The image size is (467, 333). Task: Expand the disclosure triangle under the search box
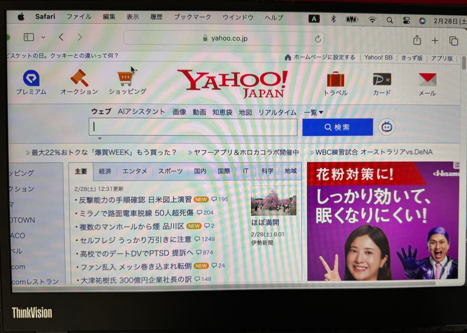click(x=100, y=138)
